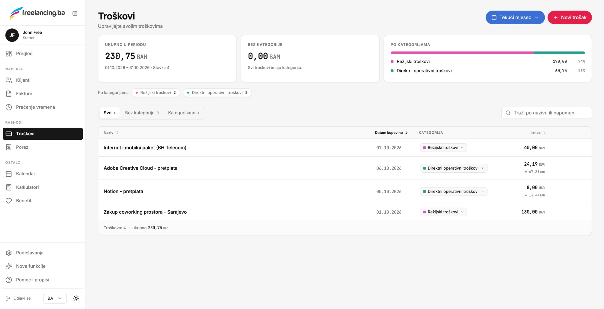Sort by Datum kupovine column
Viewport: 604px width, 309px height.
click(x=391, y=133)
